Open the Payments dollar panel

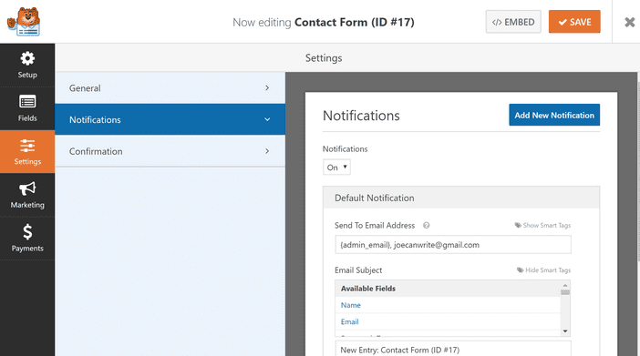(27, 239)
